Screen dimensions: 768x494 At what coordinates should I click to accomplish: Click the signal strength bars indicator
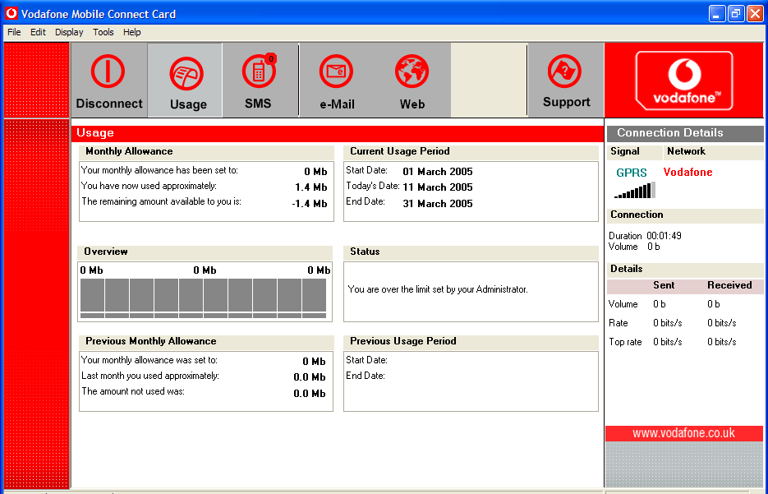click(x=635, y=190)
